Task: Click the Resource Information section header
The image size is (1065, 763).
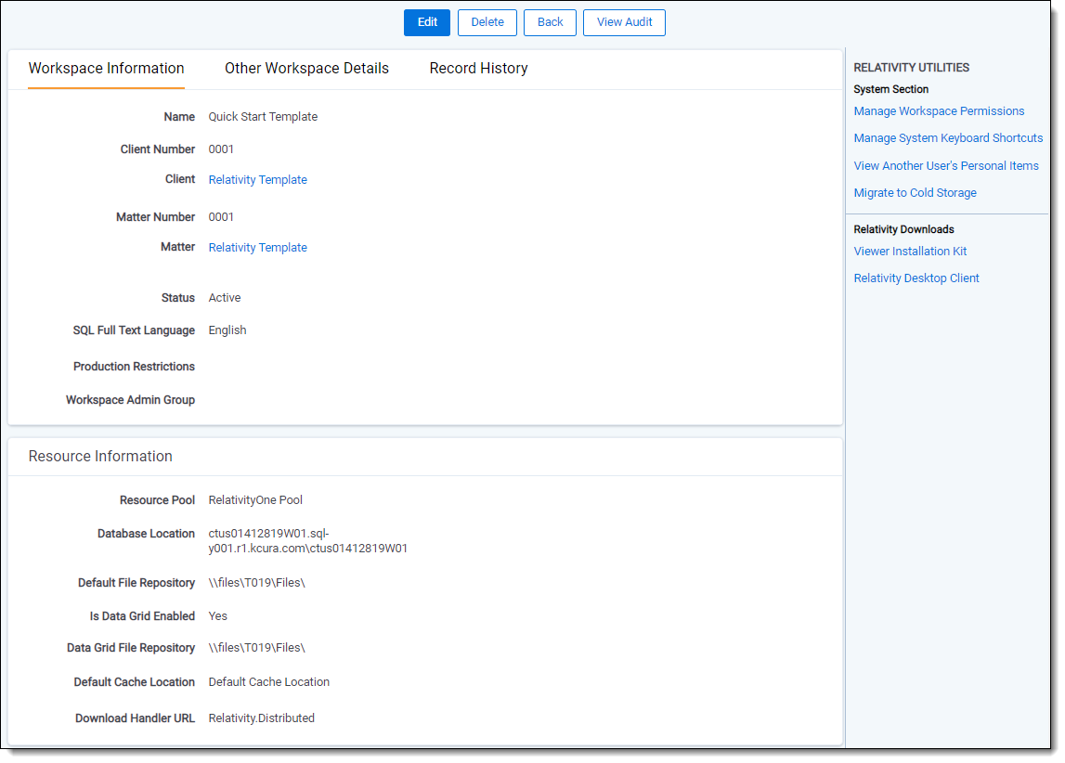Action: (x=100, y=457)
